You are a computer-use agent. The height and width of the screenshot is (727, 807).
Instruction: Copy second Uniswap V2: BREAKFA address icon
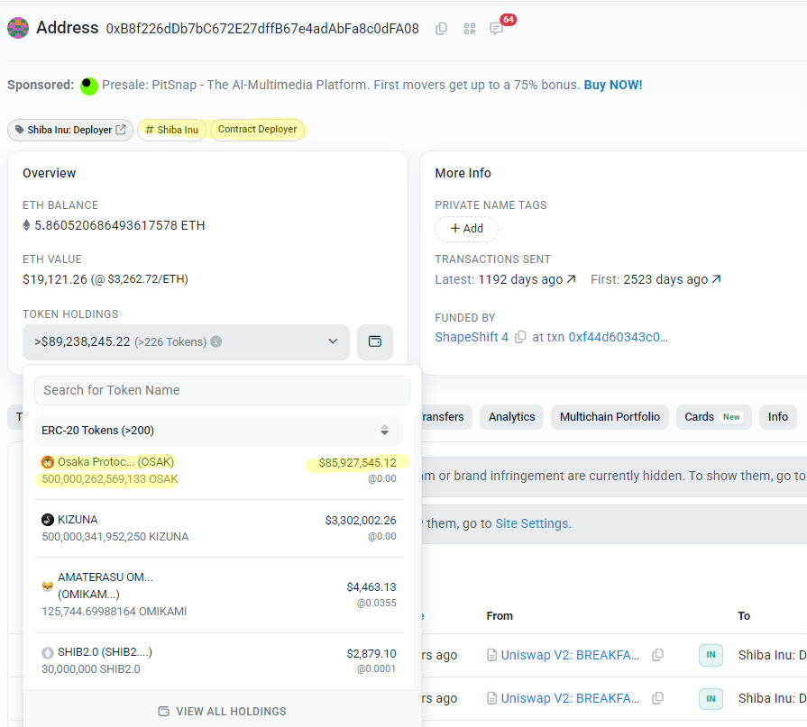(x=657, y=698)
